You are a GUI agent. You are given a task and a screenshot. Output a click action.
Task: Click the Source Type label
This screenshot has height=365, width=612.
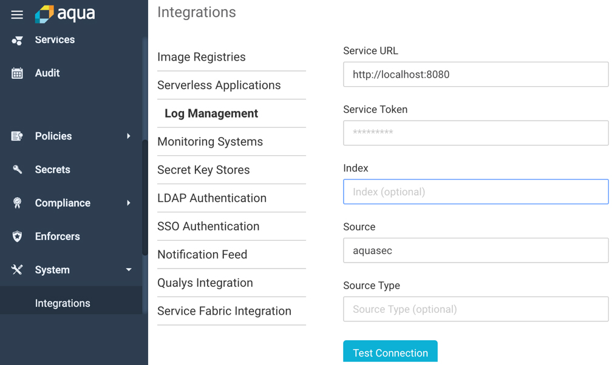372,286
